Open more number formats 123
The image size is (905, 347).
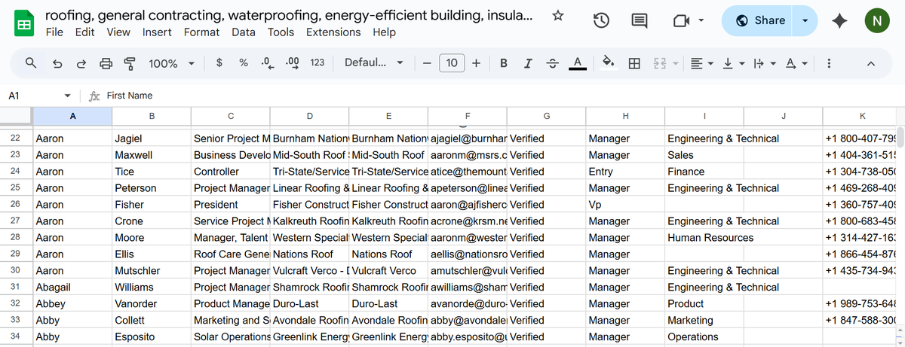(x=318, y=63)
